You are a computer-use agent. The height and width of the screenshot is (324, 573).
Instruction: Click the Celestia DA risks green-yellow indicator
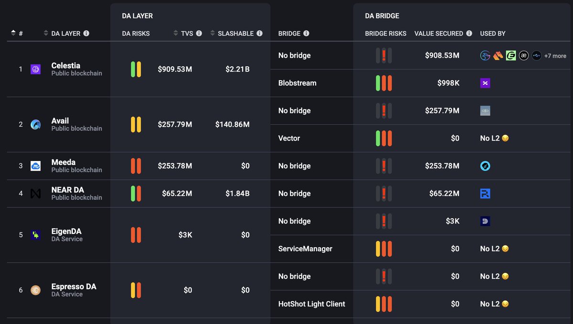(x=136, y=69)
